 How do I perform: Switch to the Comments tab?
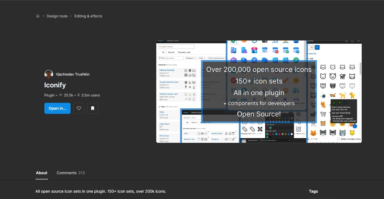[x=71, y=173]
